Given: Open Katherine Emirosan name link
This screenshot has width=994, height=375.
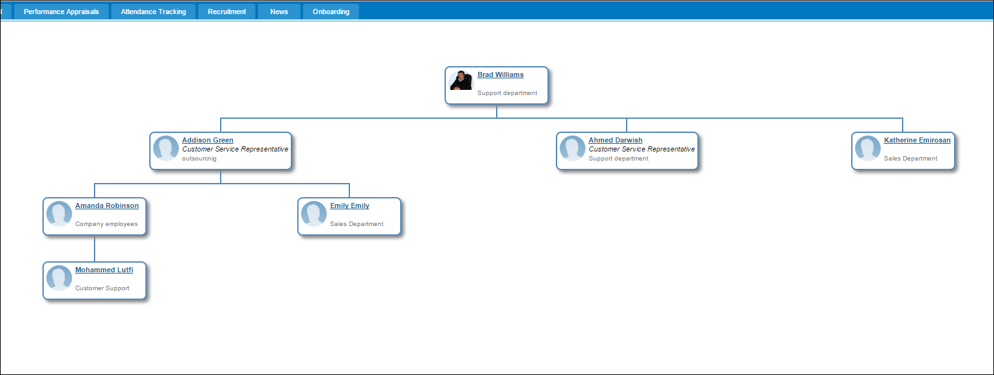Looking at the screenshot, I should 917,140.
